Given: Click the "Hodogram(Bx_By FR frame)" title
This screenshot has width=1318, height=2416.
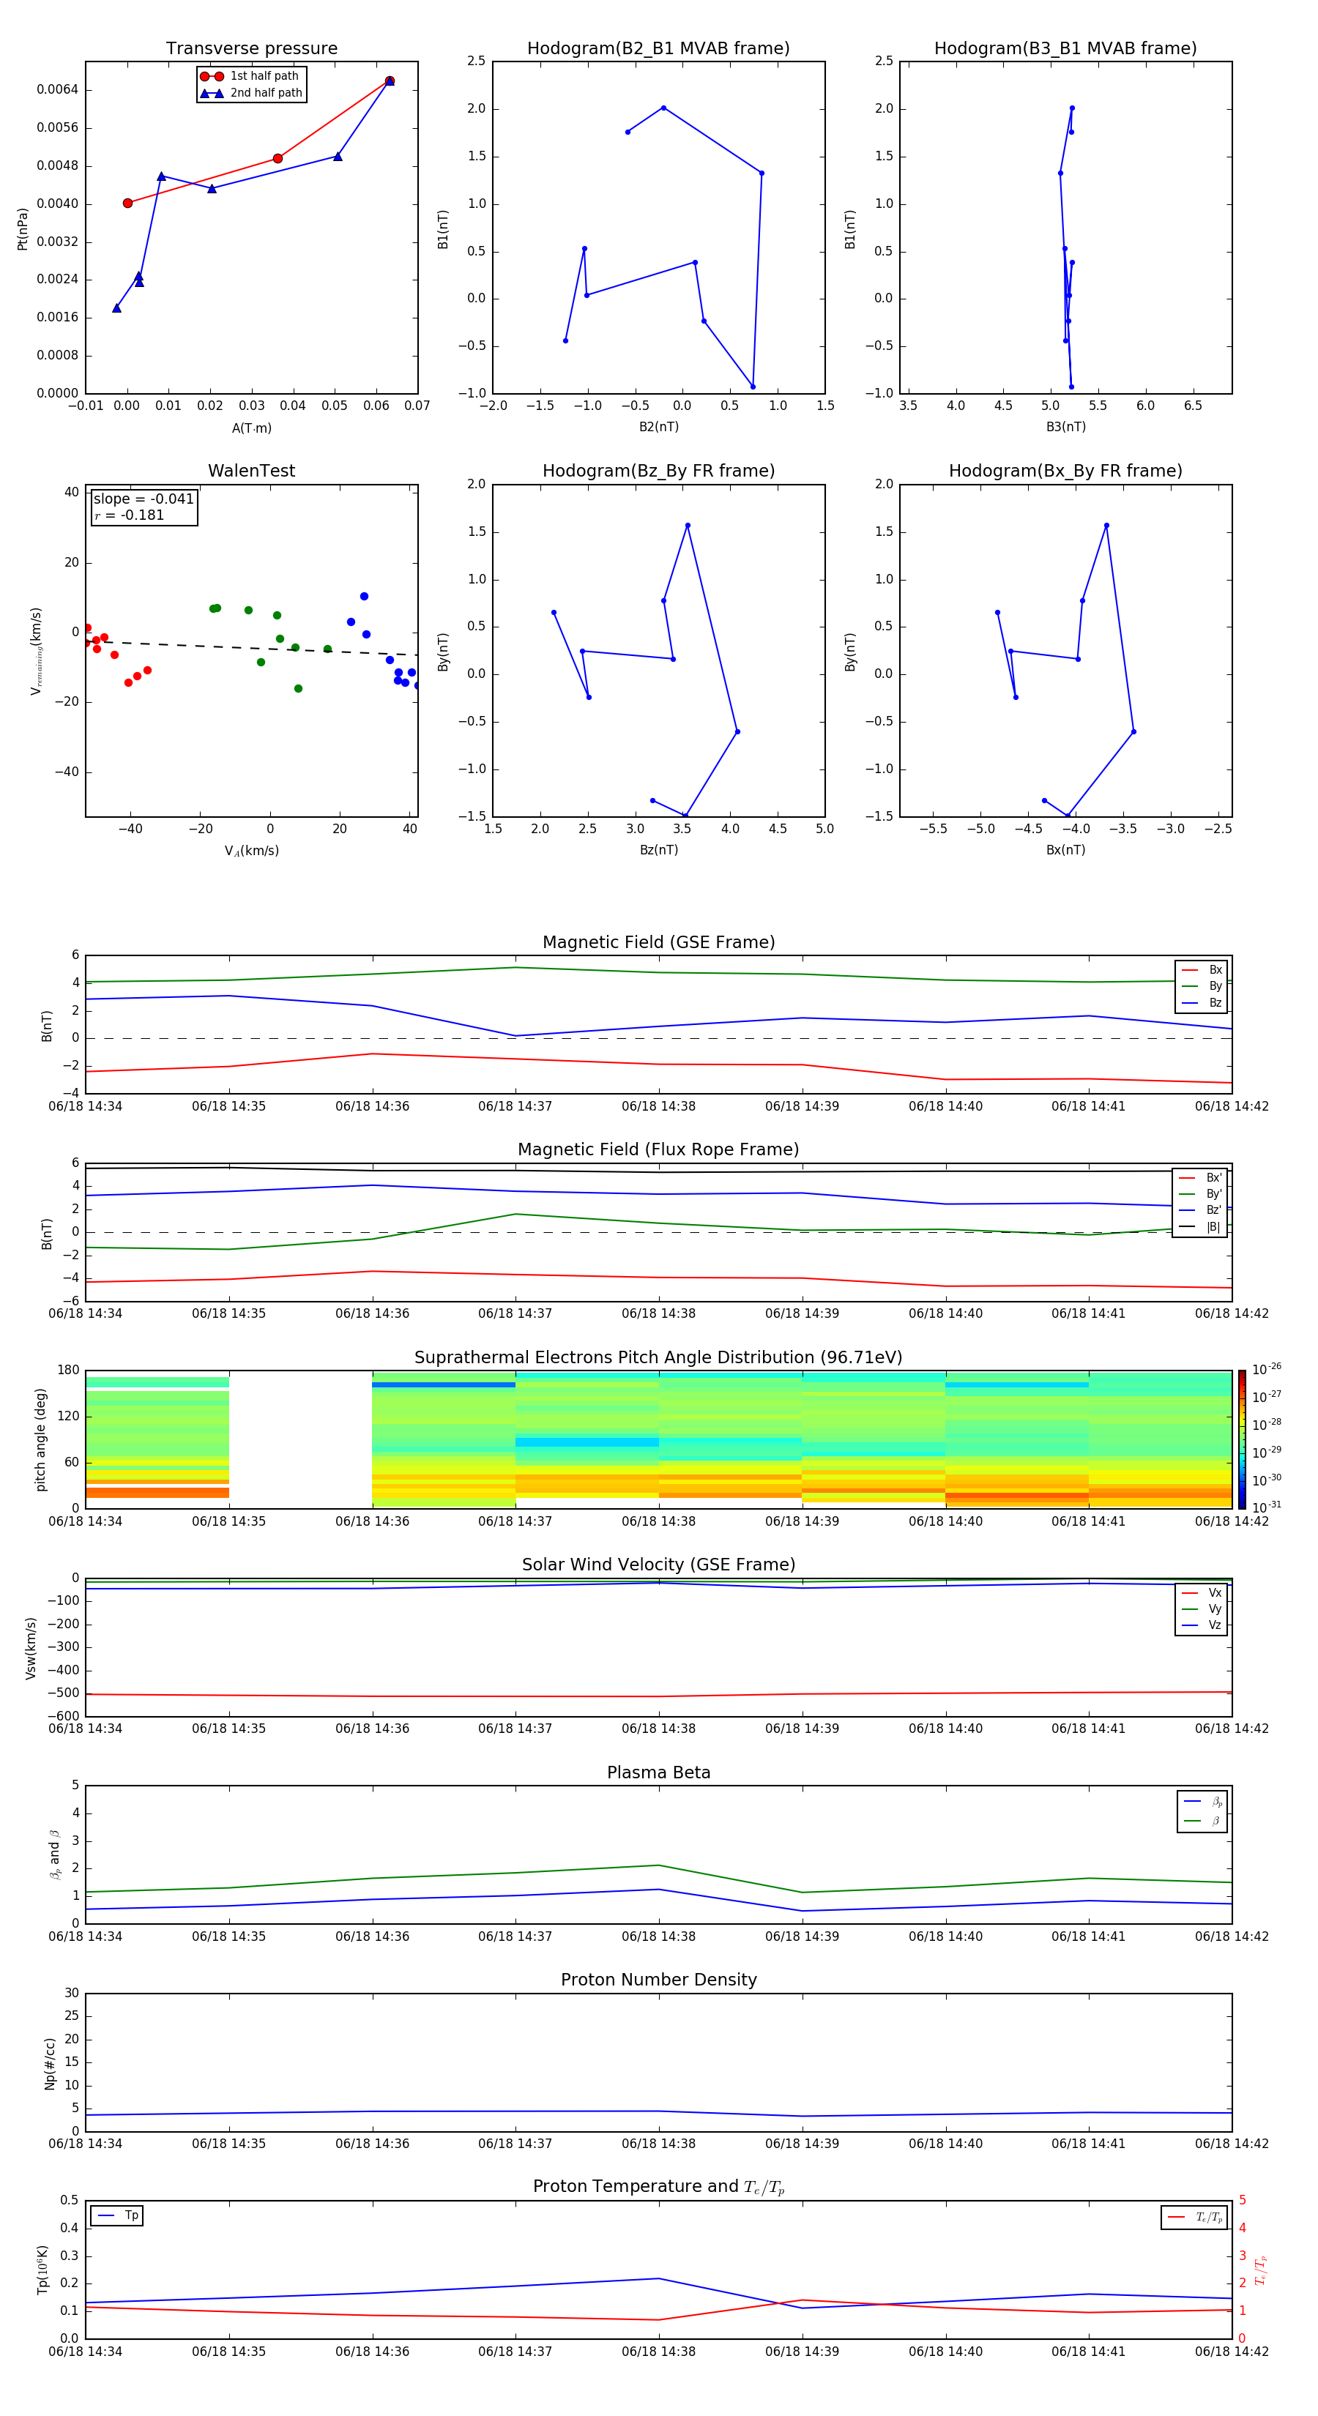Looking at the screenshot, I should [1065, 471].
